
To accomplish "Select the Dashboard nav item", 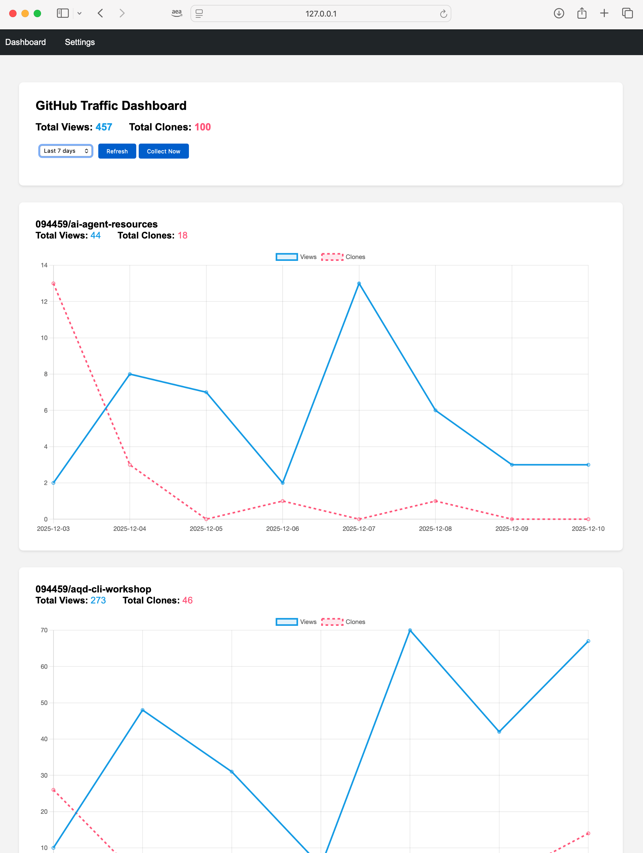I will (25, 42).
